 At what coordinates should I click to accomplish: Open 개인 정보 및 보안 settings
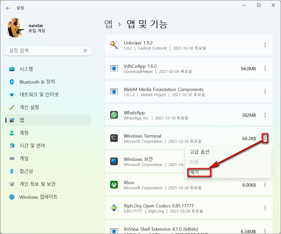click(x=48, y=184)
